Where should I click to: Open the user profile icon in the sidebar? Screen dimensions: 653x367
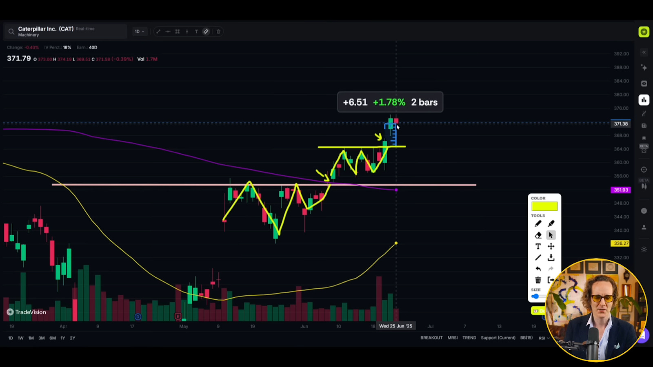tap(644, 227)
